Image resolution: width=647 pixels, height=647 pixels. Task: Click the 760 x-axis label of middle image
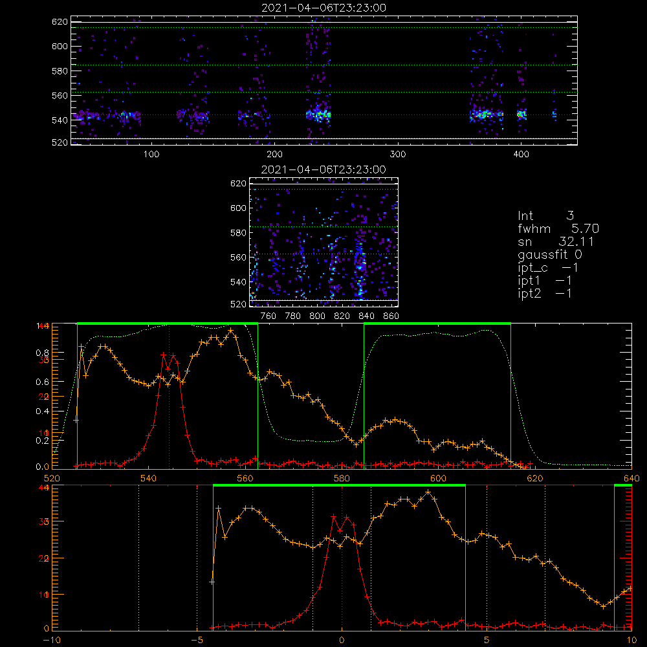coord(269,316)
